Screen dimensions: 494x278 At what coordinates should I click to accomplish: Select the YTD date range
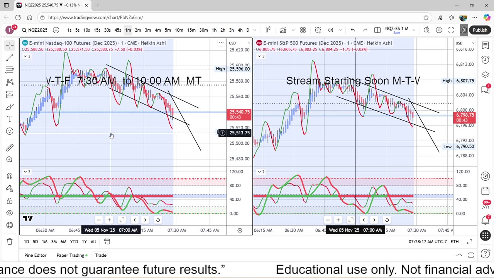pos(74,242)
